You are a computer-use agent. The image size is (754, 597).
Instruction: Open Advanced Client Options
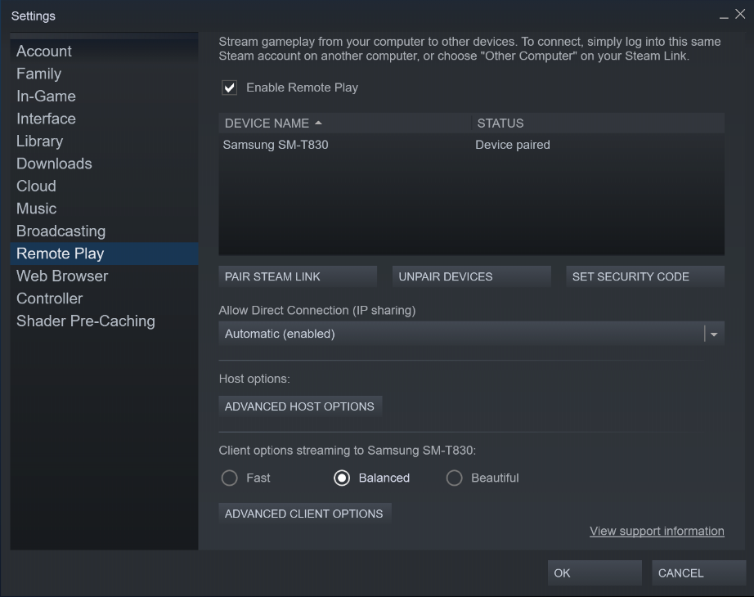pyautogui.click(x=304, y=514)
